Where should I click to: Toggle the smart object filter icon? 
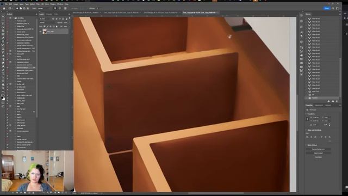pos(66,19)
